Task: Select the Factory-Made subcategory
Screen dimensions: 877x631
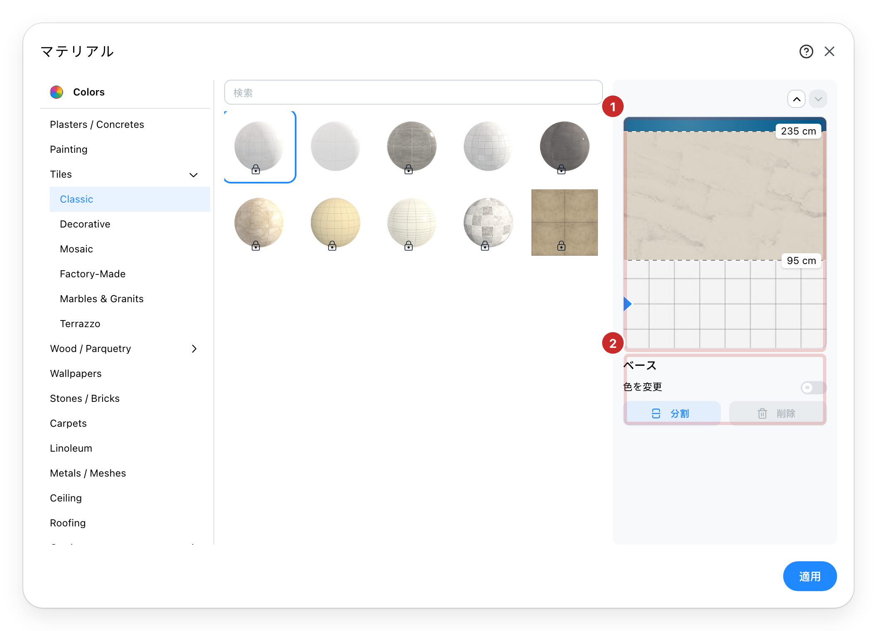Action: pos(93,274)
